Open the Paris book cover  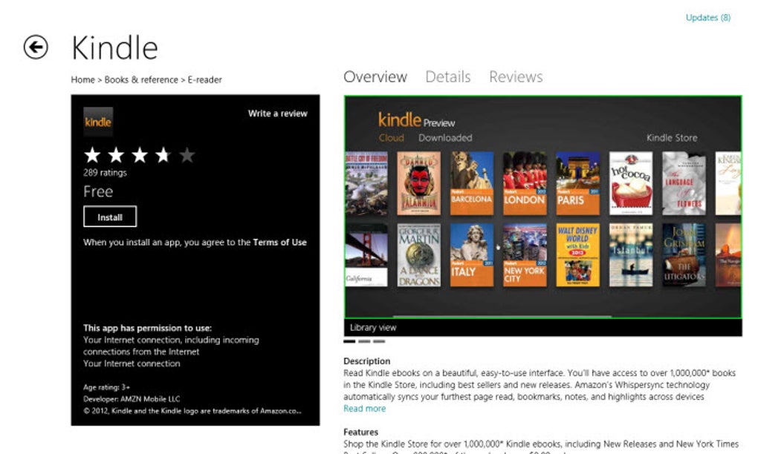click(577, 183)
